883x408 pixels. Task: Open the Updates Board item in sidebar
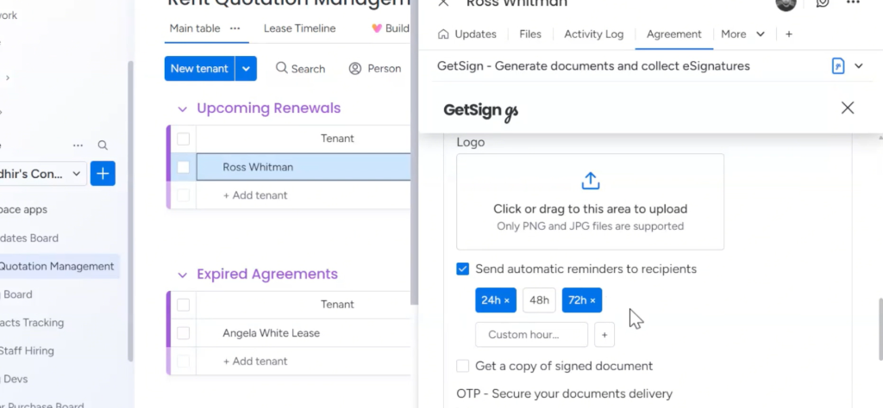tap(29, 238)
